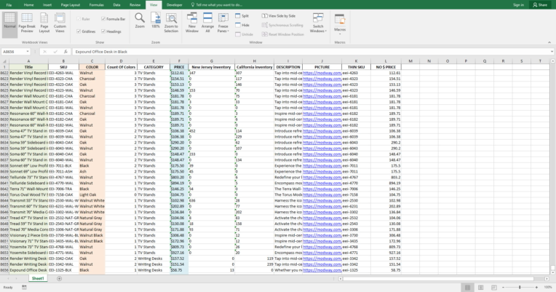Click the macro recording status icon
556x292 pixels.
(x=24, y=287)
